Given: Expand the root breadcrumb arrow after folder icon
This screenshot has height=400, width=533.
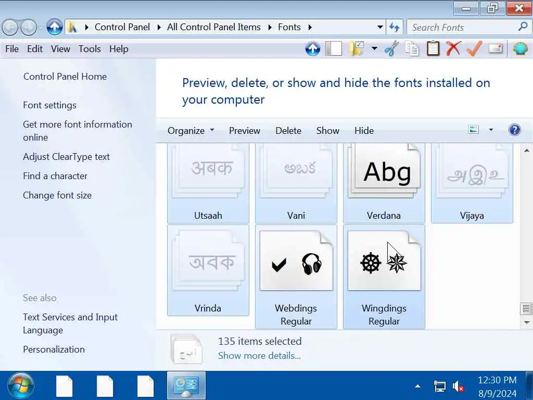Looking at the screenshot, I should point(87,27).
